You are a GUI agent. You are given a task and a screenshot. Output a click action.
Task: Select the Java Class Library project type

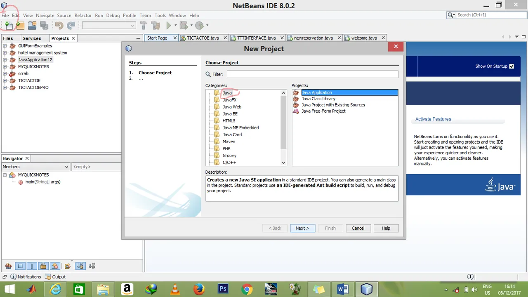(x=318, y=99)
